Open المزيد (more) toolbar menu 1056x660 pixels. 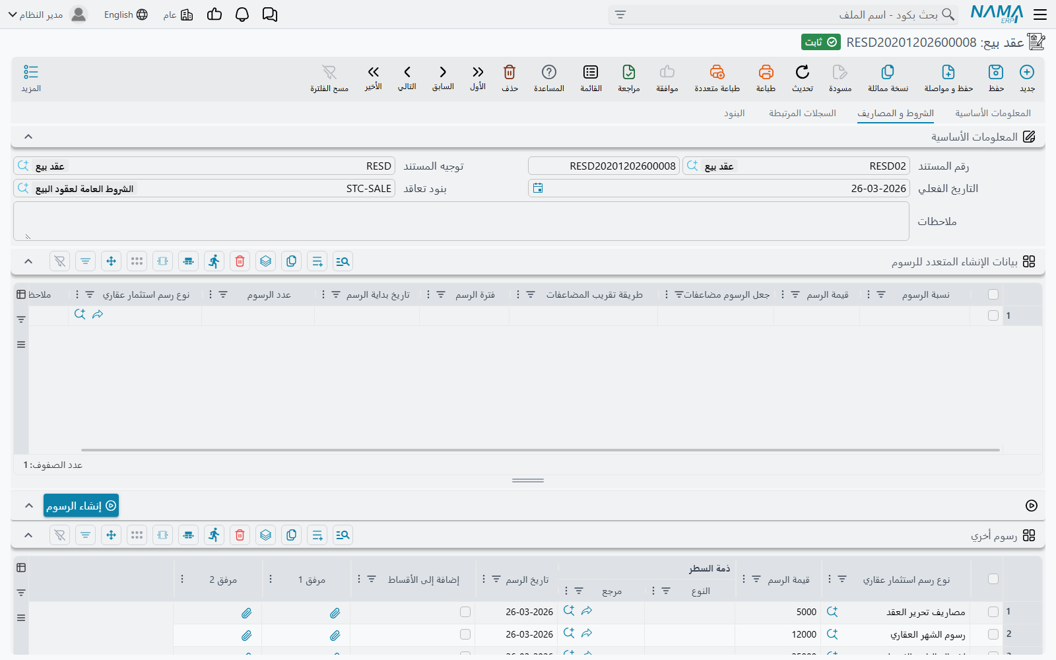[x=31, y=79]
